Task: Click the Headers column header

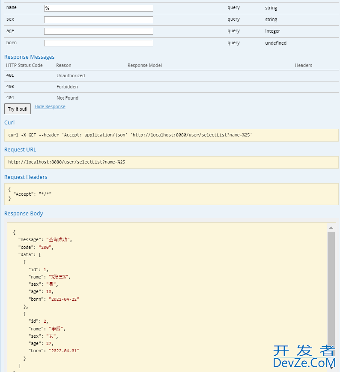Action: (x=304, y=65)
